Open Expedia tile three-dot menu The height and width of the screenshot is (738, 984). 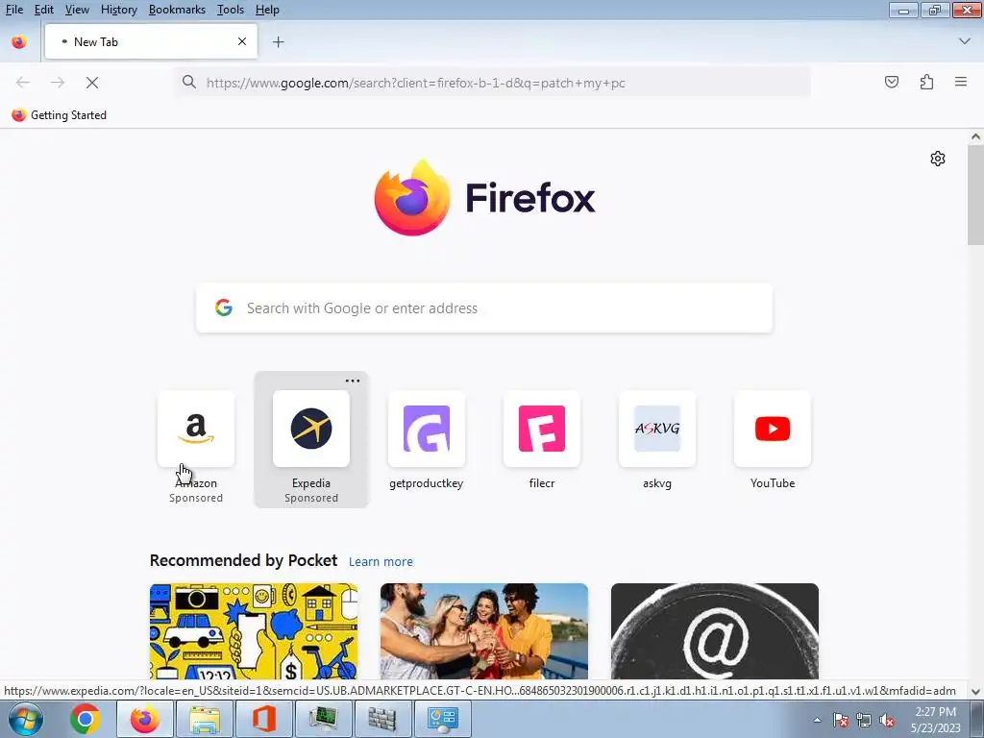coord(353,381)
